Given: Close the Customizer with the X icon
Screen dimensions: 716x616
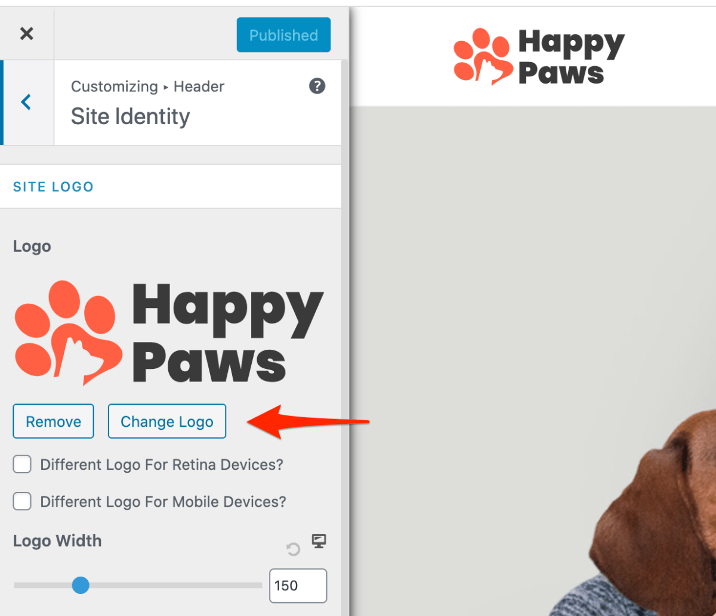Looking at the screenshot, I should [x=26, y=33].
